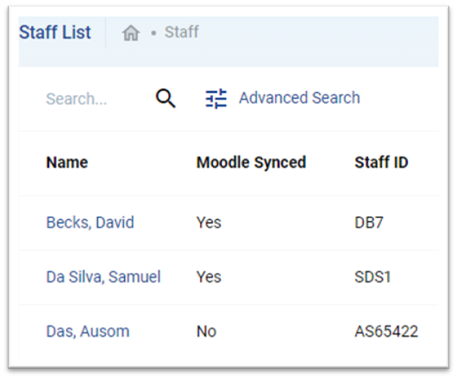Open staff record Das, Ausom
Image resolution: width=457 pixels, height=379 pixels.
88,331
